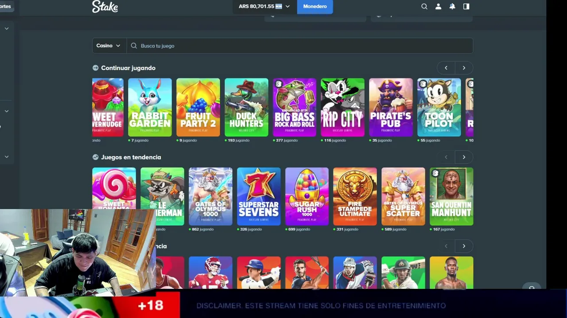Open the Duck Hunters game
This screenshot has width=567, height=318.
(x=246, y=107)
